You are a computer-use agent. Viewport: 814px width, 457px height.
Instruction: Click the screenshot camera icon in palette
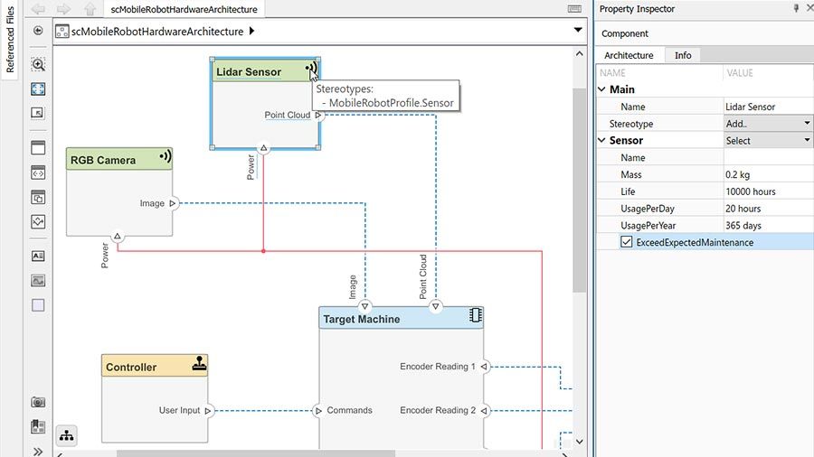pos(38,402)
